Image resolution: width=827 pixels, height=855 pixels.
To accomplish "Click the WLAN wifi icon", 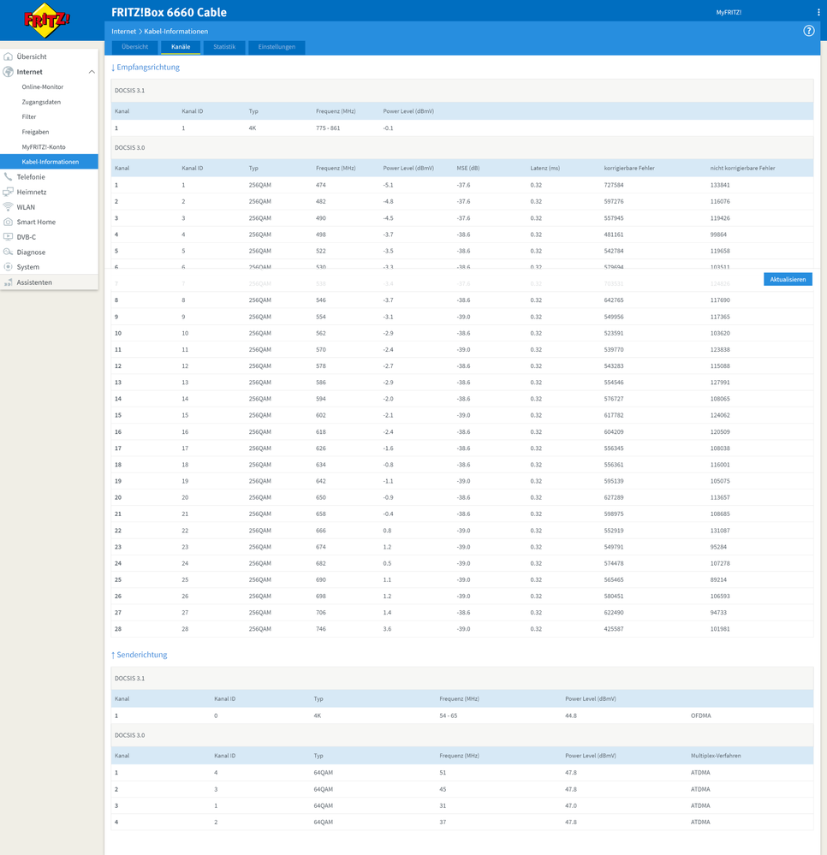I will point(9,207).
